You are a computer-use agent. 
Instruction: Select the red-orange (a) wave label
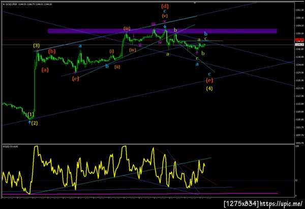pyautogui.click(x=45, y=70)
